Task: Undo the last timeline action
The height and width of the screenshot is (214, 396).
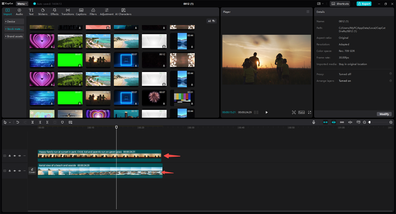Action: click(18, 122)
